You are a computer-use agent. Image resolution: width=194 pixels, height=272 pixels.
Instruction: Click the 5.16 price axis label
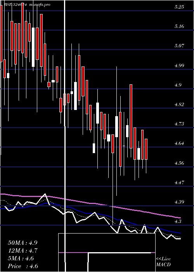click(179, 26)
